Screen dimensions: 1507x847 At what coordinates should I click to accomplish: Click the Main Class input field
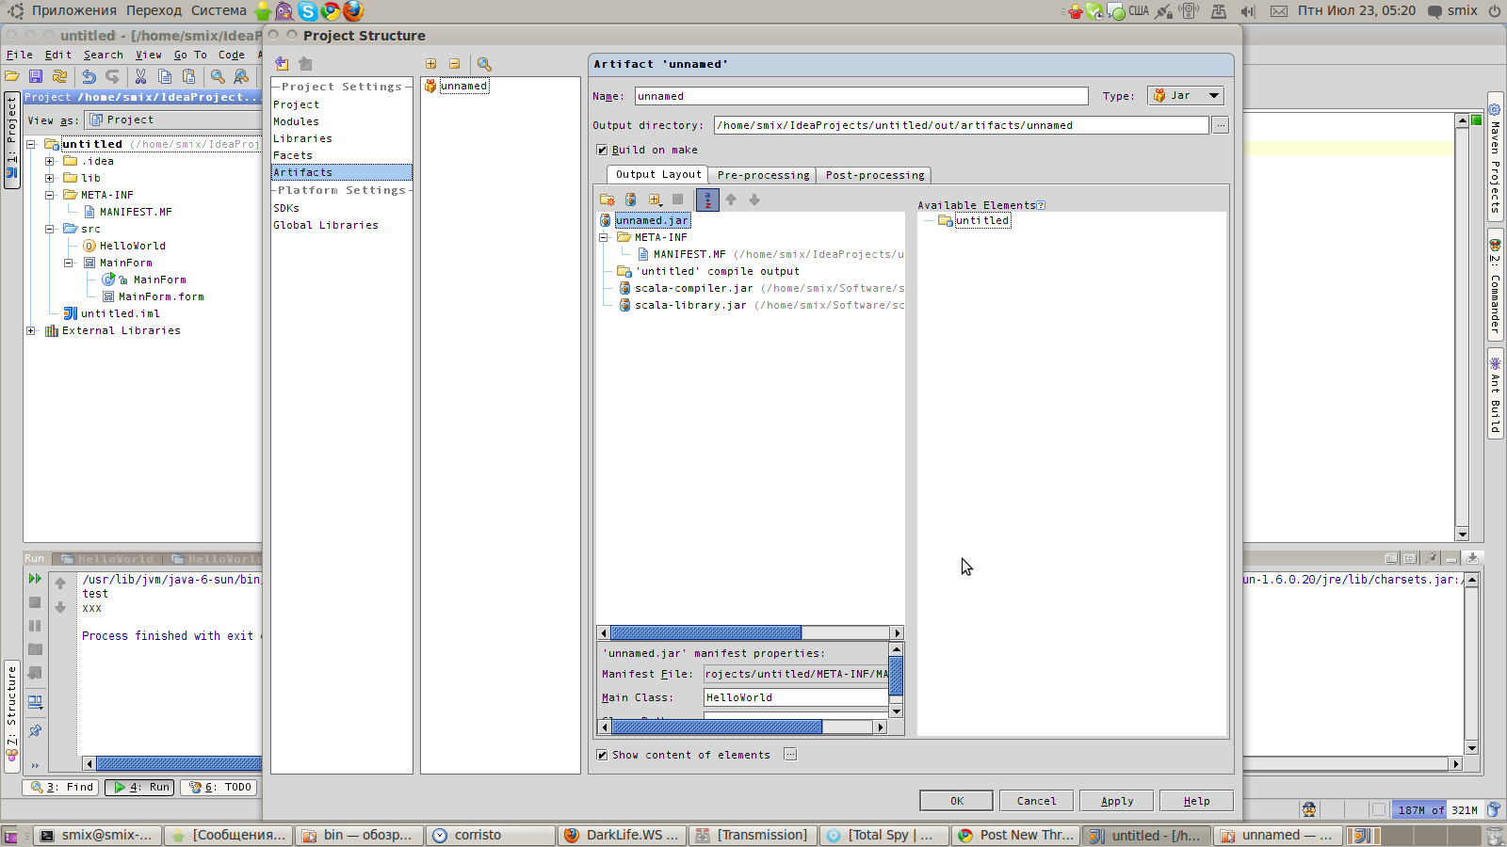click(794, 697)
